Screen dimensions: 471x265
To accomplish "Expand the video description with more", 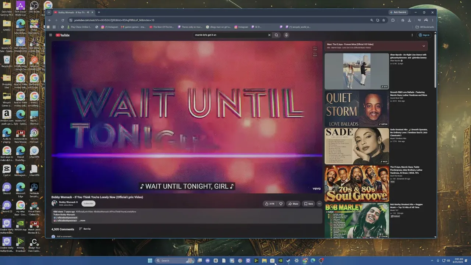I will [82, 220].
